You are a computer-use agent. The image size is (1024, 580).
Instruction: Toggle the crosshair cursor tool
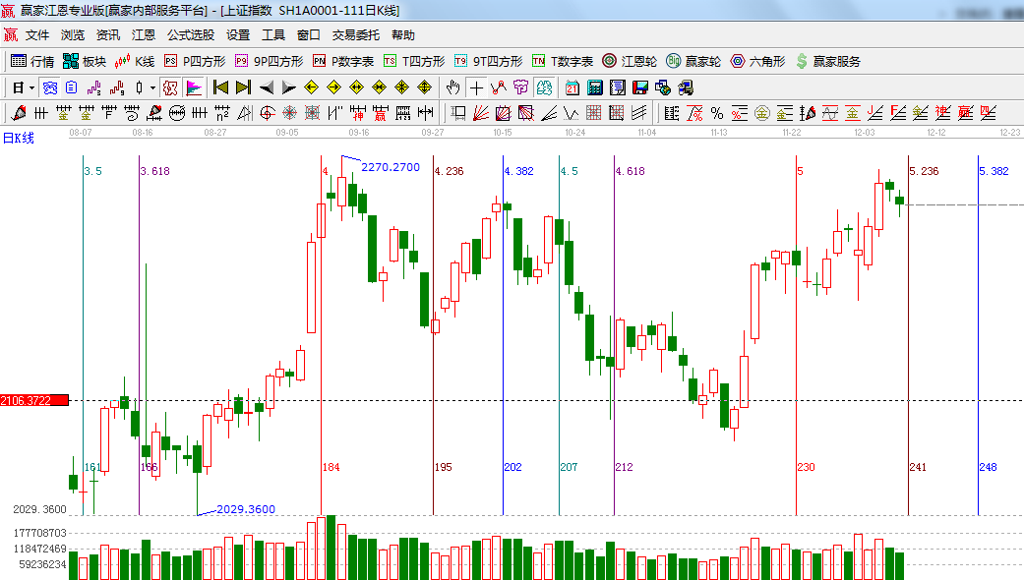pyautogui.click(x=476, y=87)
